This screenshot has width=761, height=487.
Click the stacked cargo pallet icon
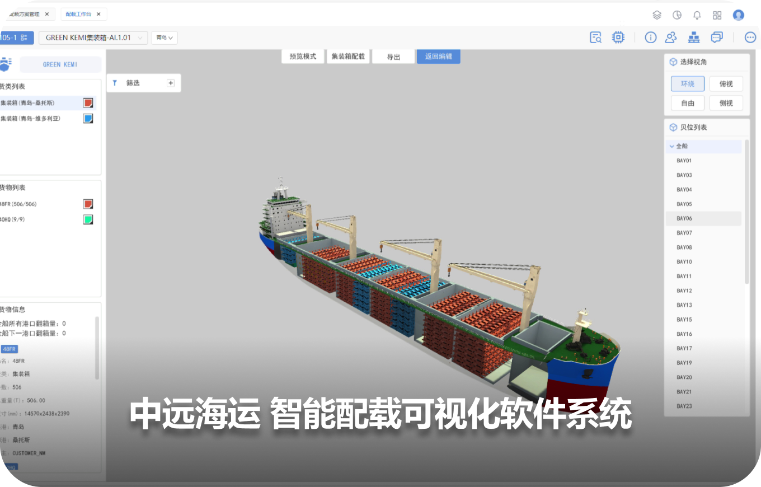click(x=694, y=38)
